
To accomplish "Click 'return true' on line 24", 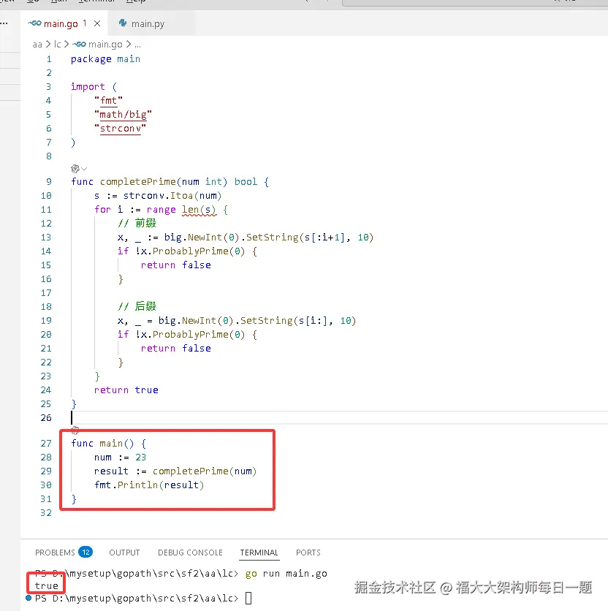I will [126, 390].
